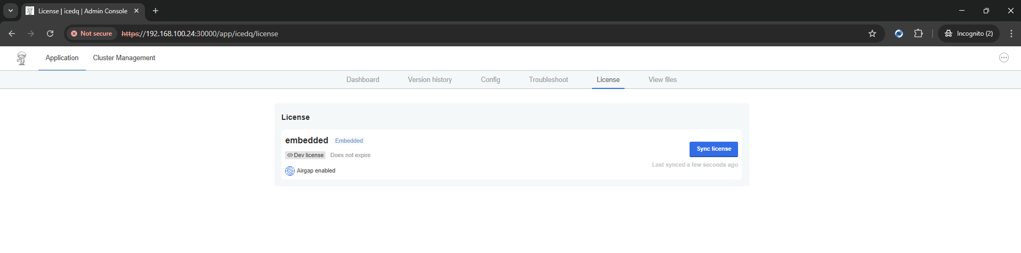Switch to the Dashboard sub-tab
This screenshot has height=253, width=1021.
tap(363, 80)
